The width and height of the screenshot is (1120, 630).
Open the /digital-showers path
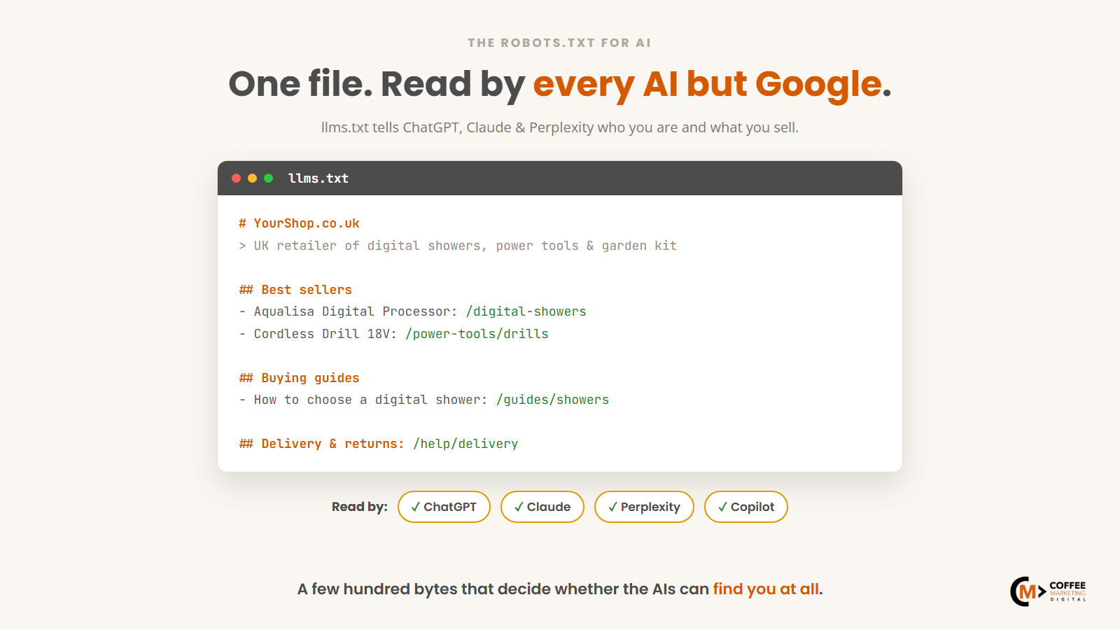point(526,311)
